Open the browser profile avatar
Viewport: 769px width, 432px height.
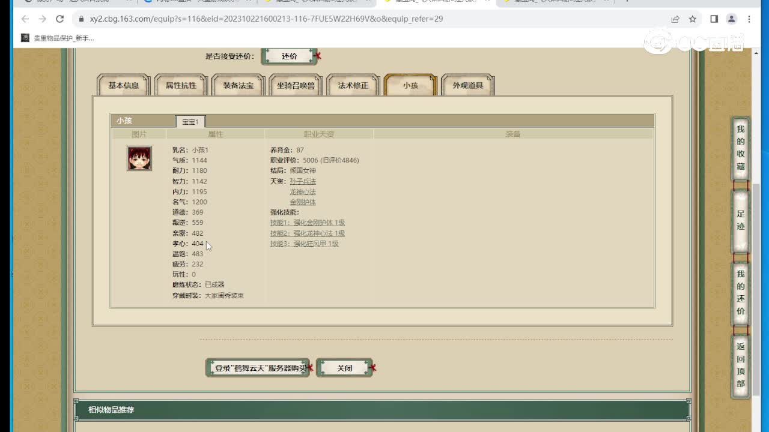click(x=731, y=19)
